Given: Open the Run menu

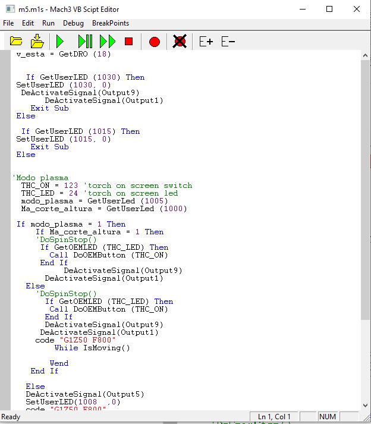Looking at the screenshot, I should pos(48,23).
